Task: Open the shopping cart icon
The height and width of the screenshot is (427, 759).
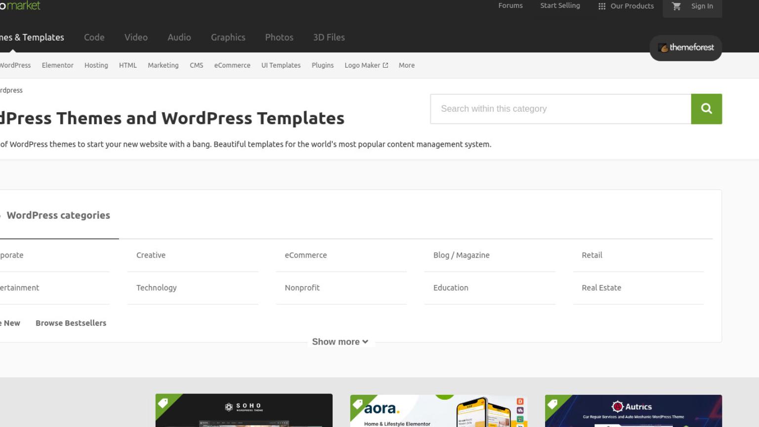Action: click(x=676, y=6)
